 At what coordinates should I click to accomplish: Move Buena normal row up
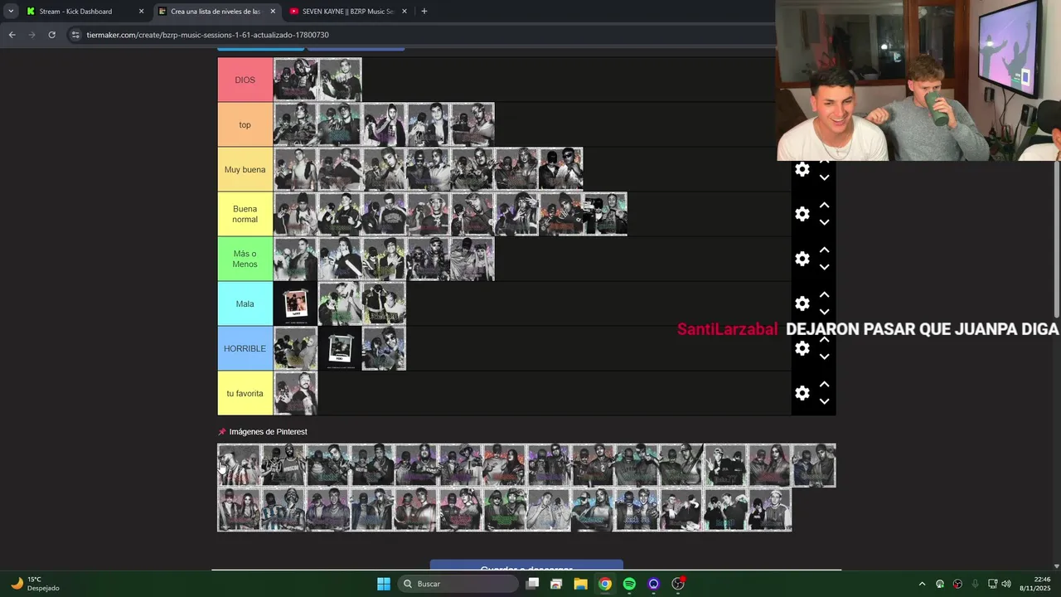[824, 205]
